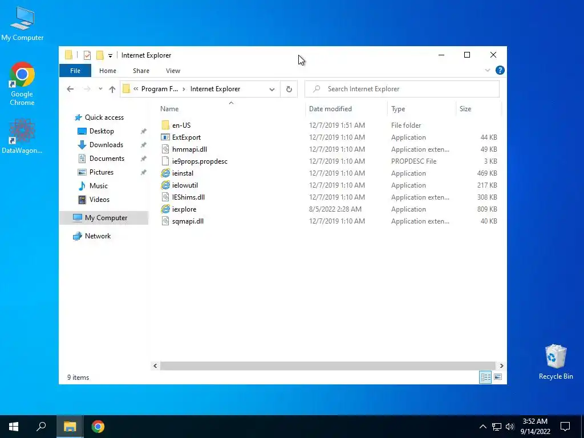
Task: Select Network in the navigation pane
Action: [92, 236]
